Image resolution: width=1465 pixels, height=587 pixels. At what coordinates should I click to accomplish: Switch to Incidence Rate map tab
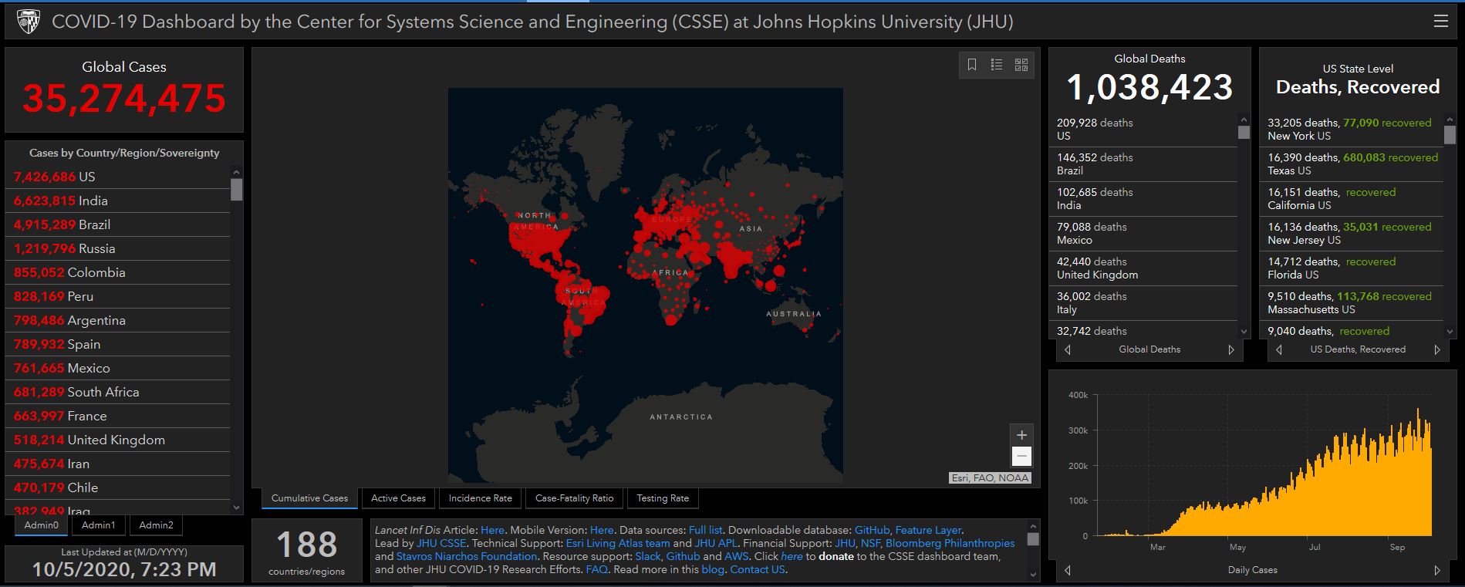pos(480,498)
